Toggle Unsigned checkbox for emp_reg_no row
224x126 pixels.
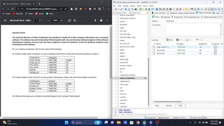point(215,47)
